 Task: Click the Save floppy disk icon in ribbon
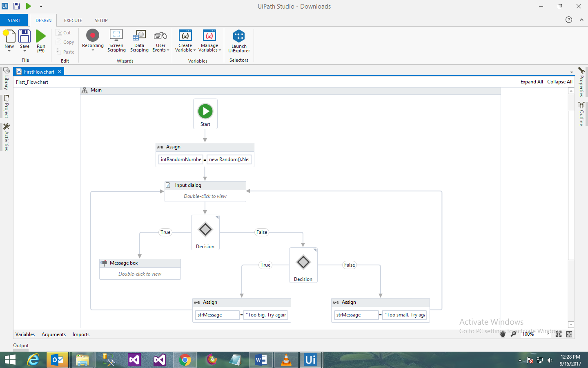24,36
